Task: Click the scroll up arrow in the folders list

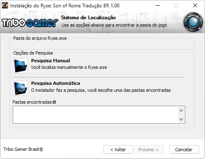Action: pos(181,110)
